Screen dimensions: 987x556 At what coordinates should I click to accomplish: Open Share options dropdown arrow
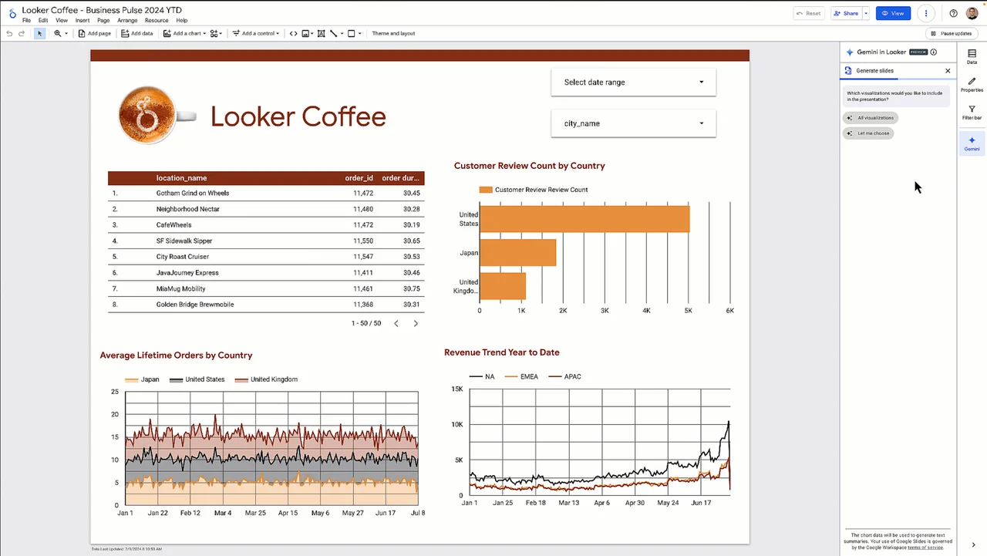866,13
